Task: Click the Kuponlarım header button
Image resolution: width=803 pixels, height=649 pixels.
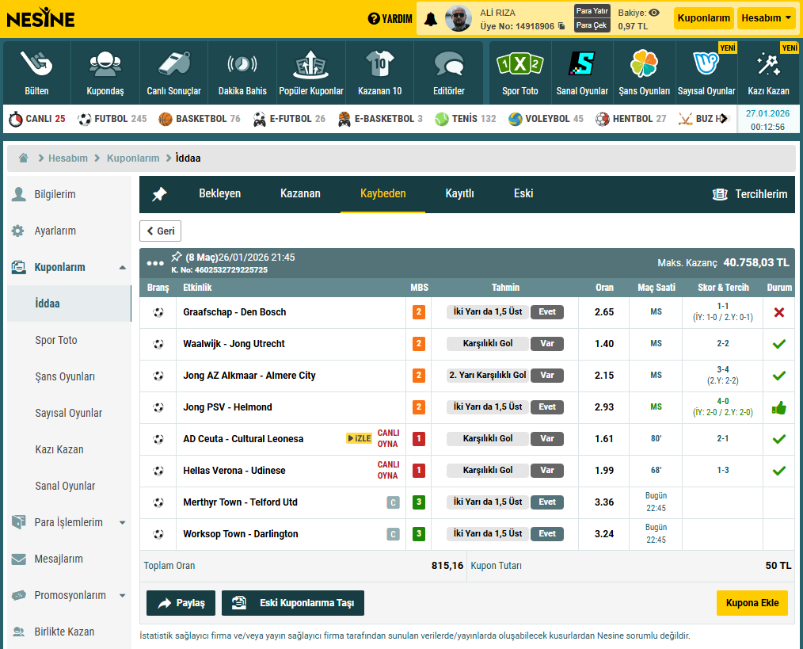Action: 704,18
